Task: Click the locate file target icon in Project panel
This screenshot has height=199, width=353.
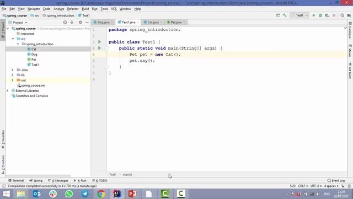Action: pyautogui.click(x=65, y=22)
